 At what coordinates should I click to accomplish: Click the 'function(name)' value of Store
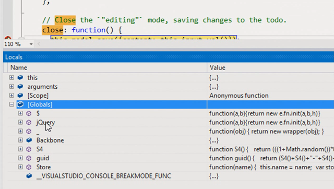[x=271, y=167]
